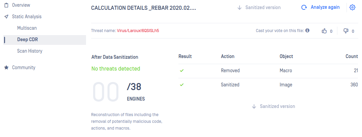Open the Community section
Viewport: 362px width, 137px height.
pyautogui.click(x=24, y=68)
